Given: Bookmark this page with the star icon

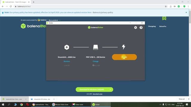Looking at the screenshot, I should [x=166, y=7].
